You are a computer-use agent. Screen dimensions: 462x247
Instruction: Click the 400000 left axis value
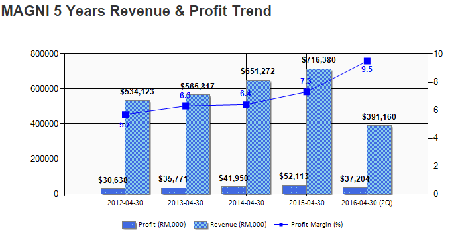44,124
